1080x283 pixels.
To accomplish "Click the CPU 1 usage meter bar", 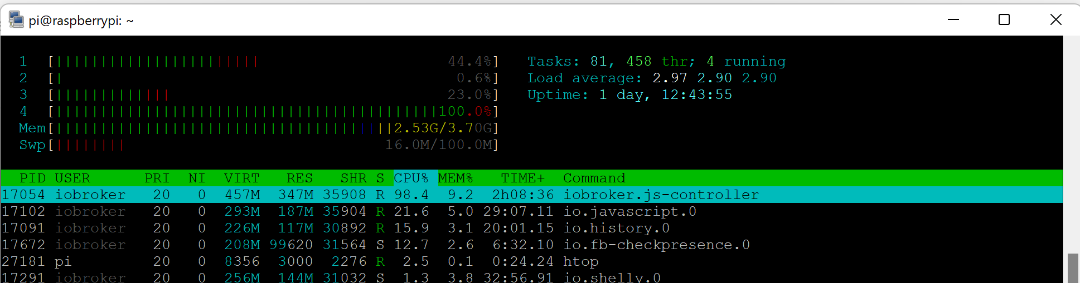I will pos(273,61).
